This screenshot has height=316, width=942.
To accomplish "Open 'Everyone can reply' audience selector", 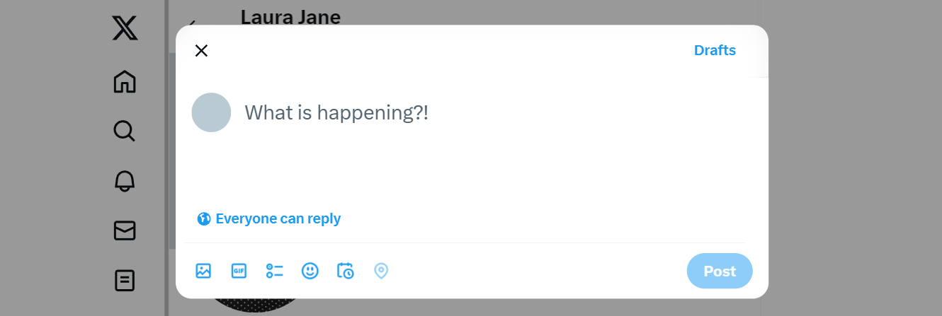I will pos(269,218).
